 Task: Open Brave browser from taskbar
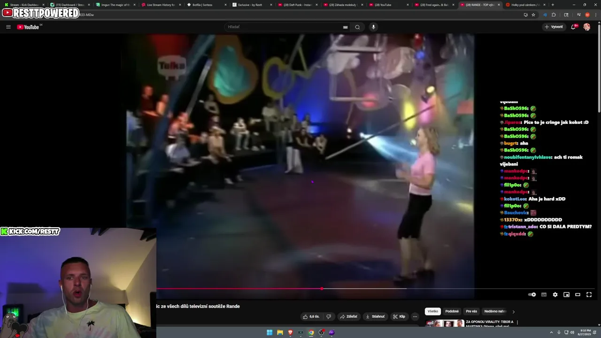tap(290, 332)
